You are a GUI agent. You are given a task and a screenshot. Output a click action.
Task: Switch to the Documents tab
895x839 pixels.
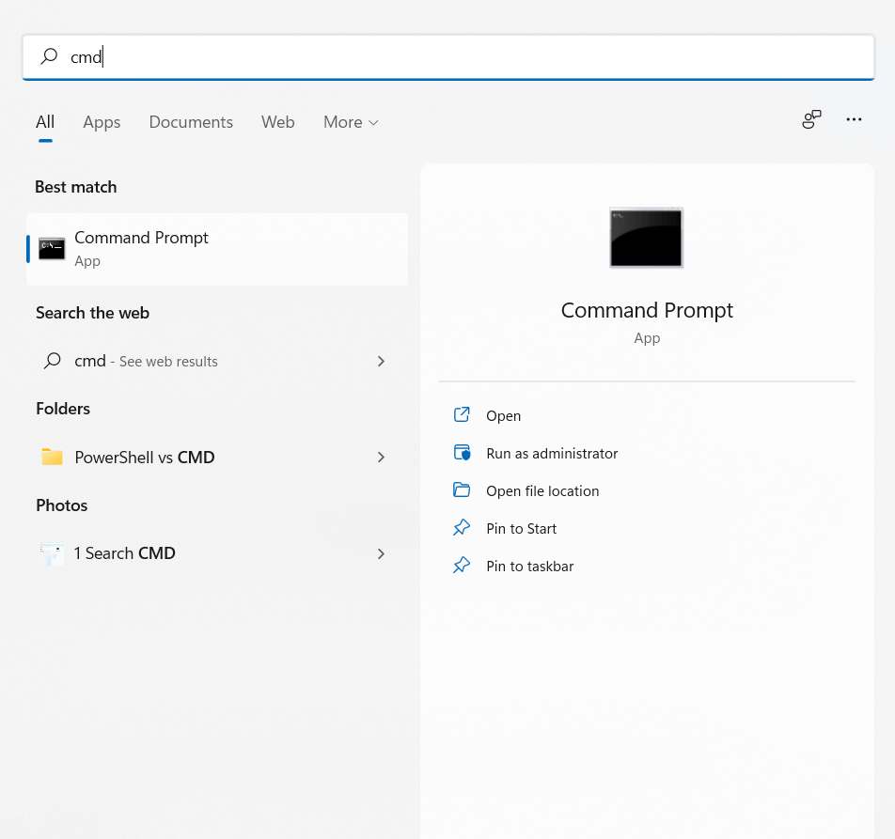pyautogui.click(x=191, y=121)
